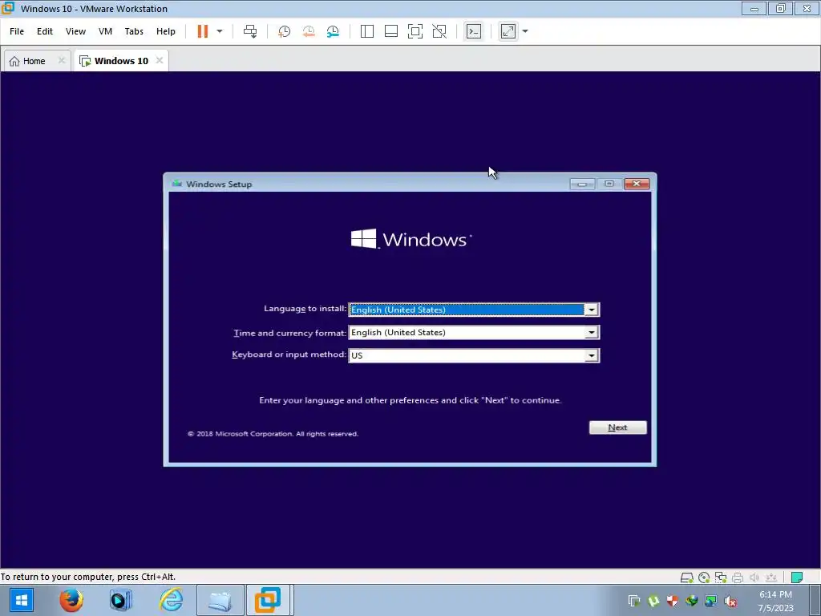Viewport: 821px width, 616px height.
Task: Click the USB controller status icon
Action: tap(770, 577)
